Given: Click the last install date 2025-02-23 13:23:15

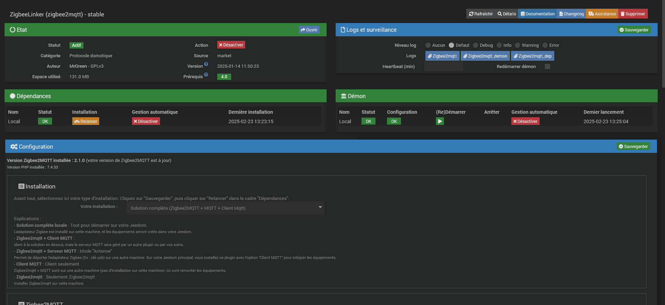Looking at the screenshot, I should [251, 121].
